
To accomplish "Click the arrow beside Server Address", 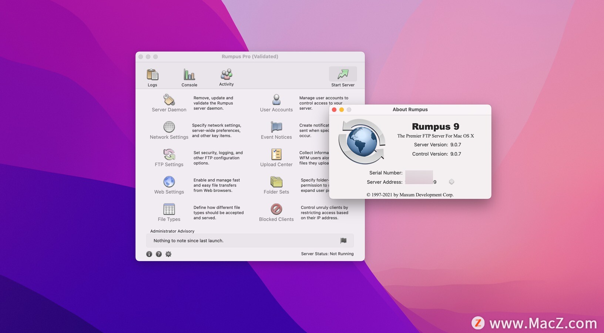I will [452, 182].
